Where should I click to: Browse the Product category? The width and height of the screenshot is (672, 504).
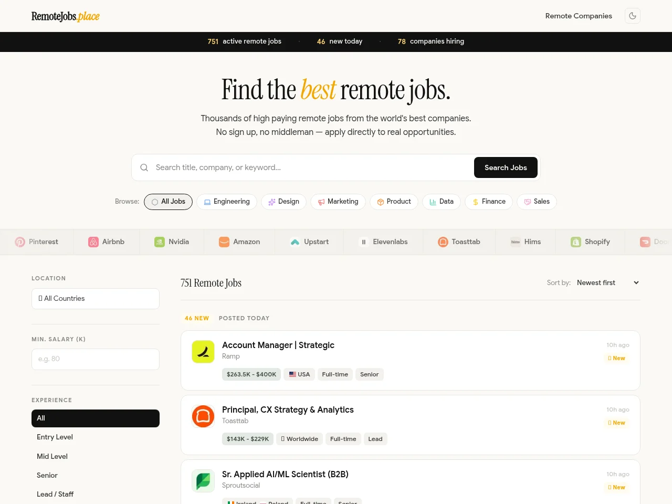tap(394, 202)
